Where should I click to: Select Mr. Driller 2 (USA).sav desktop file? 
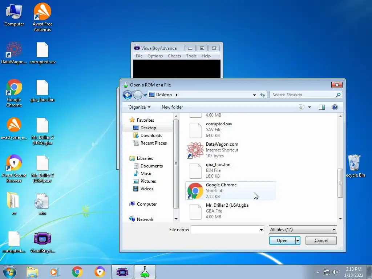(x=43, y=169)
